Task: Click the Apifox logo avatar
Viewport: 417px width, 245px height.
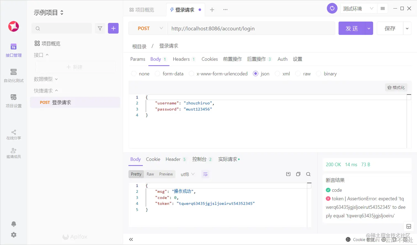Action: [14, 27]
